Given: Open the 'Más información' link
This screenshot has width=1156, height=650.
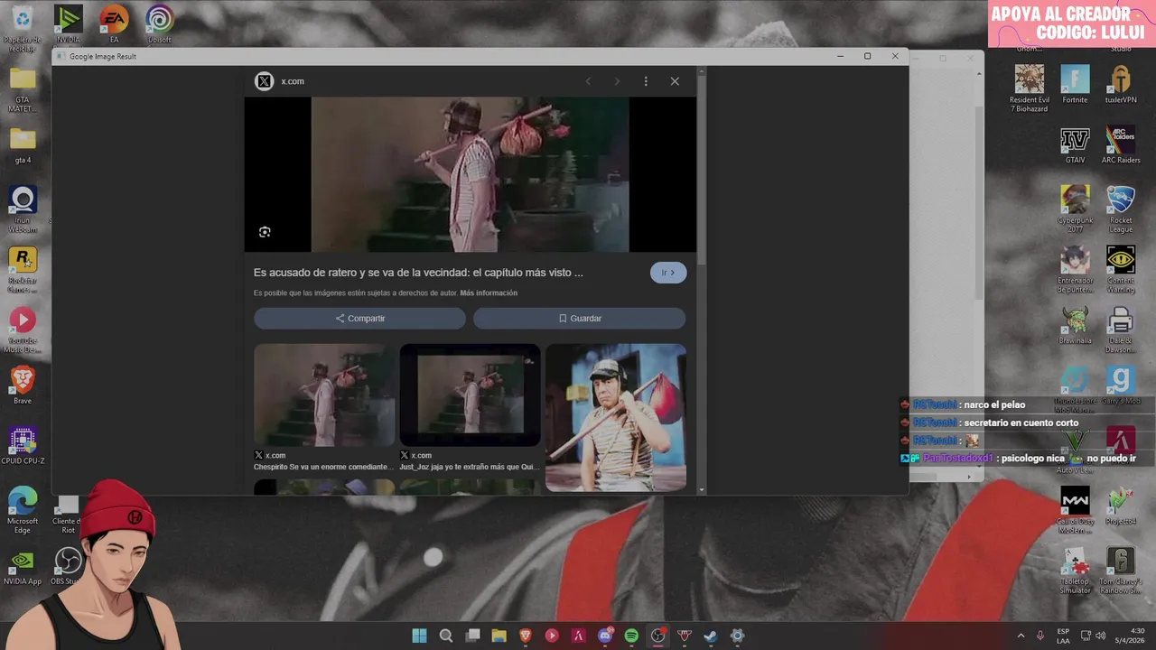Looking at the screenshot, I should [x=489, y=293].
